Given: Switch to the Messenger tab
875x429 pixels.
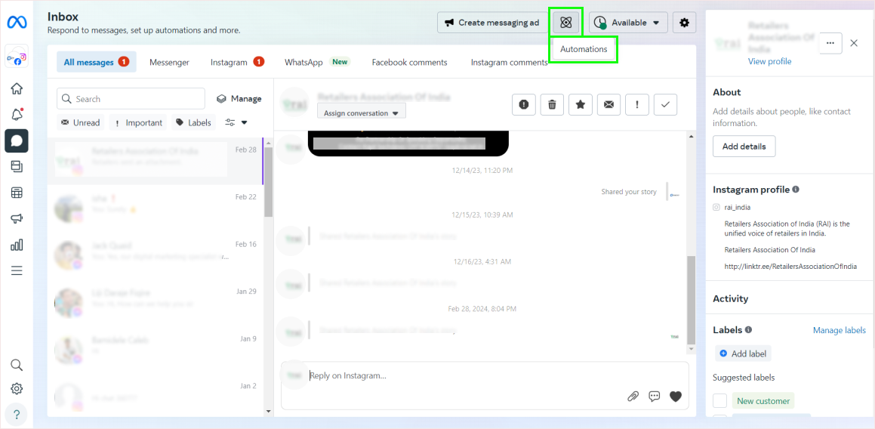Looking at the screenshot, I should pyautogui.click(x=169, y=62).
